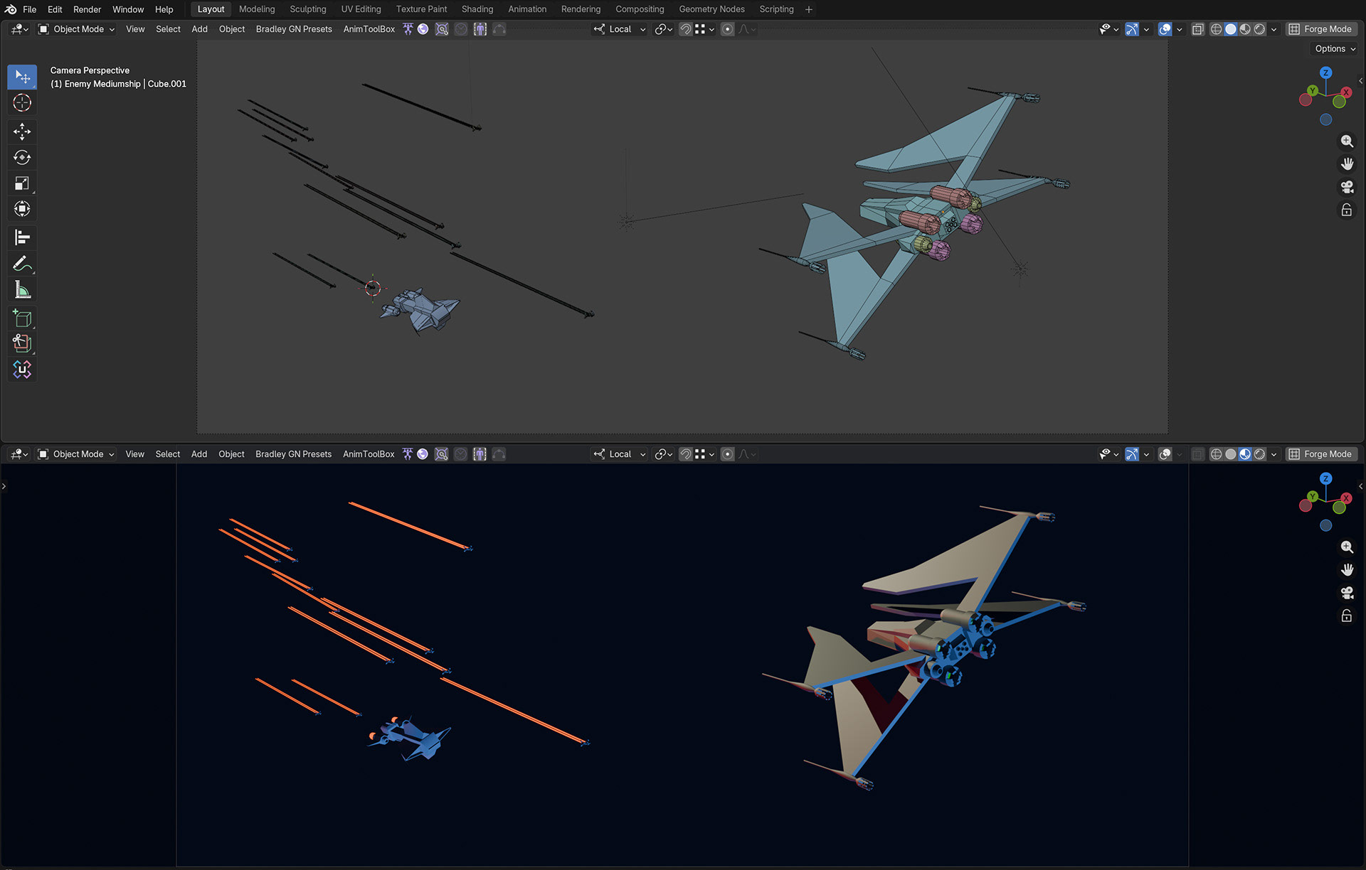This screenshot has height=870, width=1366.
Task: Toggle overlays in the upper viewport header
Action: tap(1165, 29)
